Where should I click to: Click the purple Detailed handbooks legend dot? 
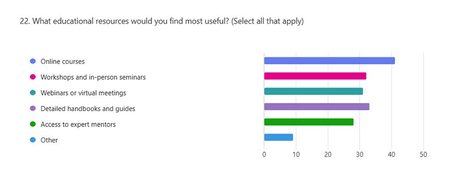tap(33, 108)
